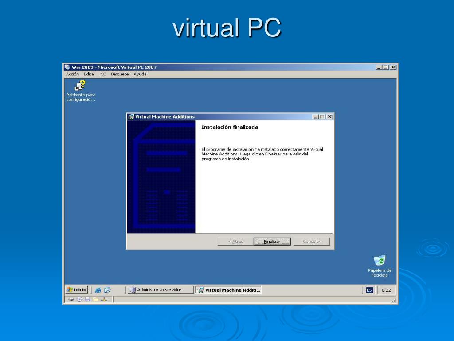Click the network adapter status icon
This screenshot has width=454, height=341.
[104, 299]
